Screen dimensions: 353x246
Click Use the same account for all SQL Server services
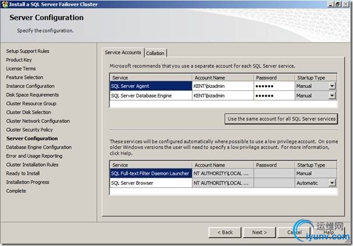click(281, 119)
